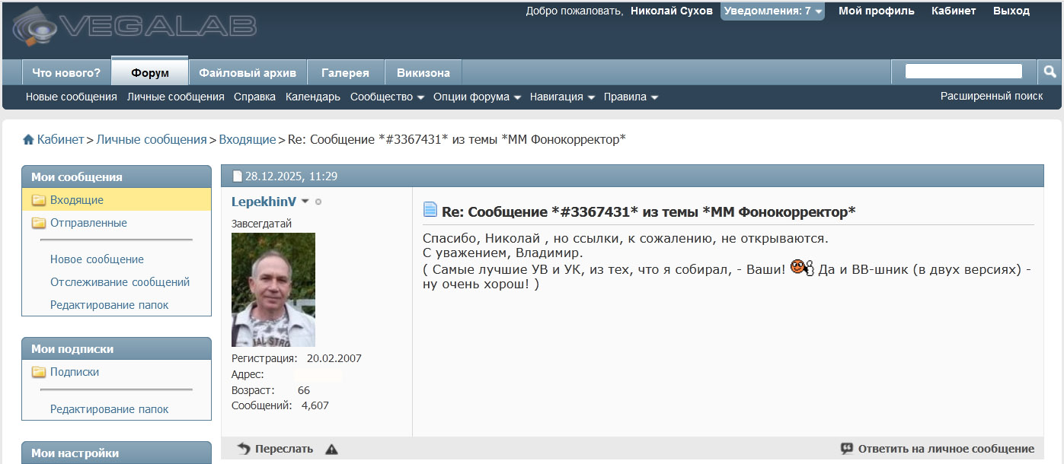Click the Завсегдатай user title
Screen dimensions: 1064x464
(x=261, y=224)
